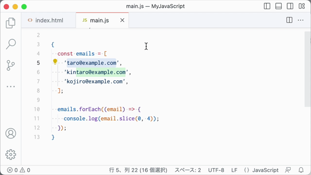Toggle the primary sidebar visibility

(x=267, y=6)
